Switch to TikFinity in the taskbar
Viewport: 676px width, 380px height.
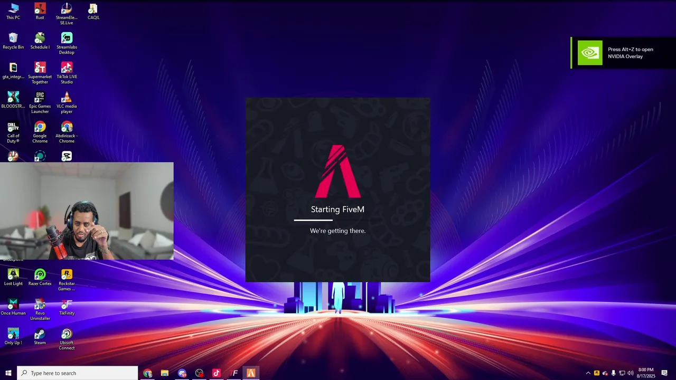[234, 373]
